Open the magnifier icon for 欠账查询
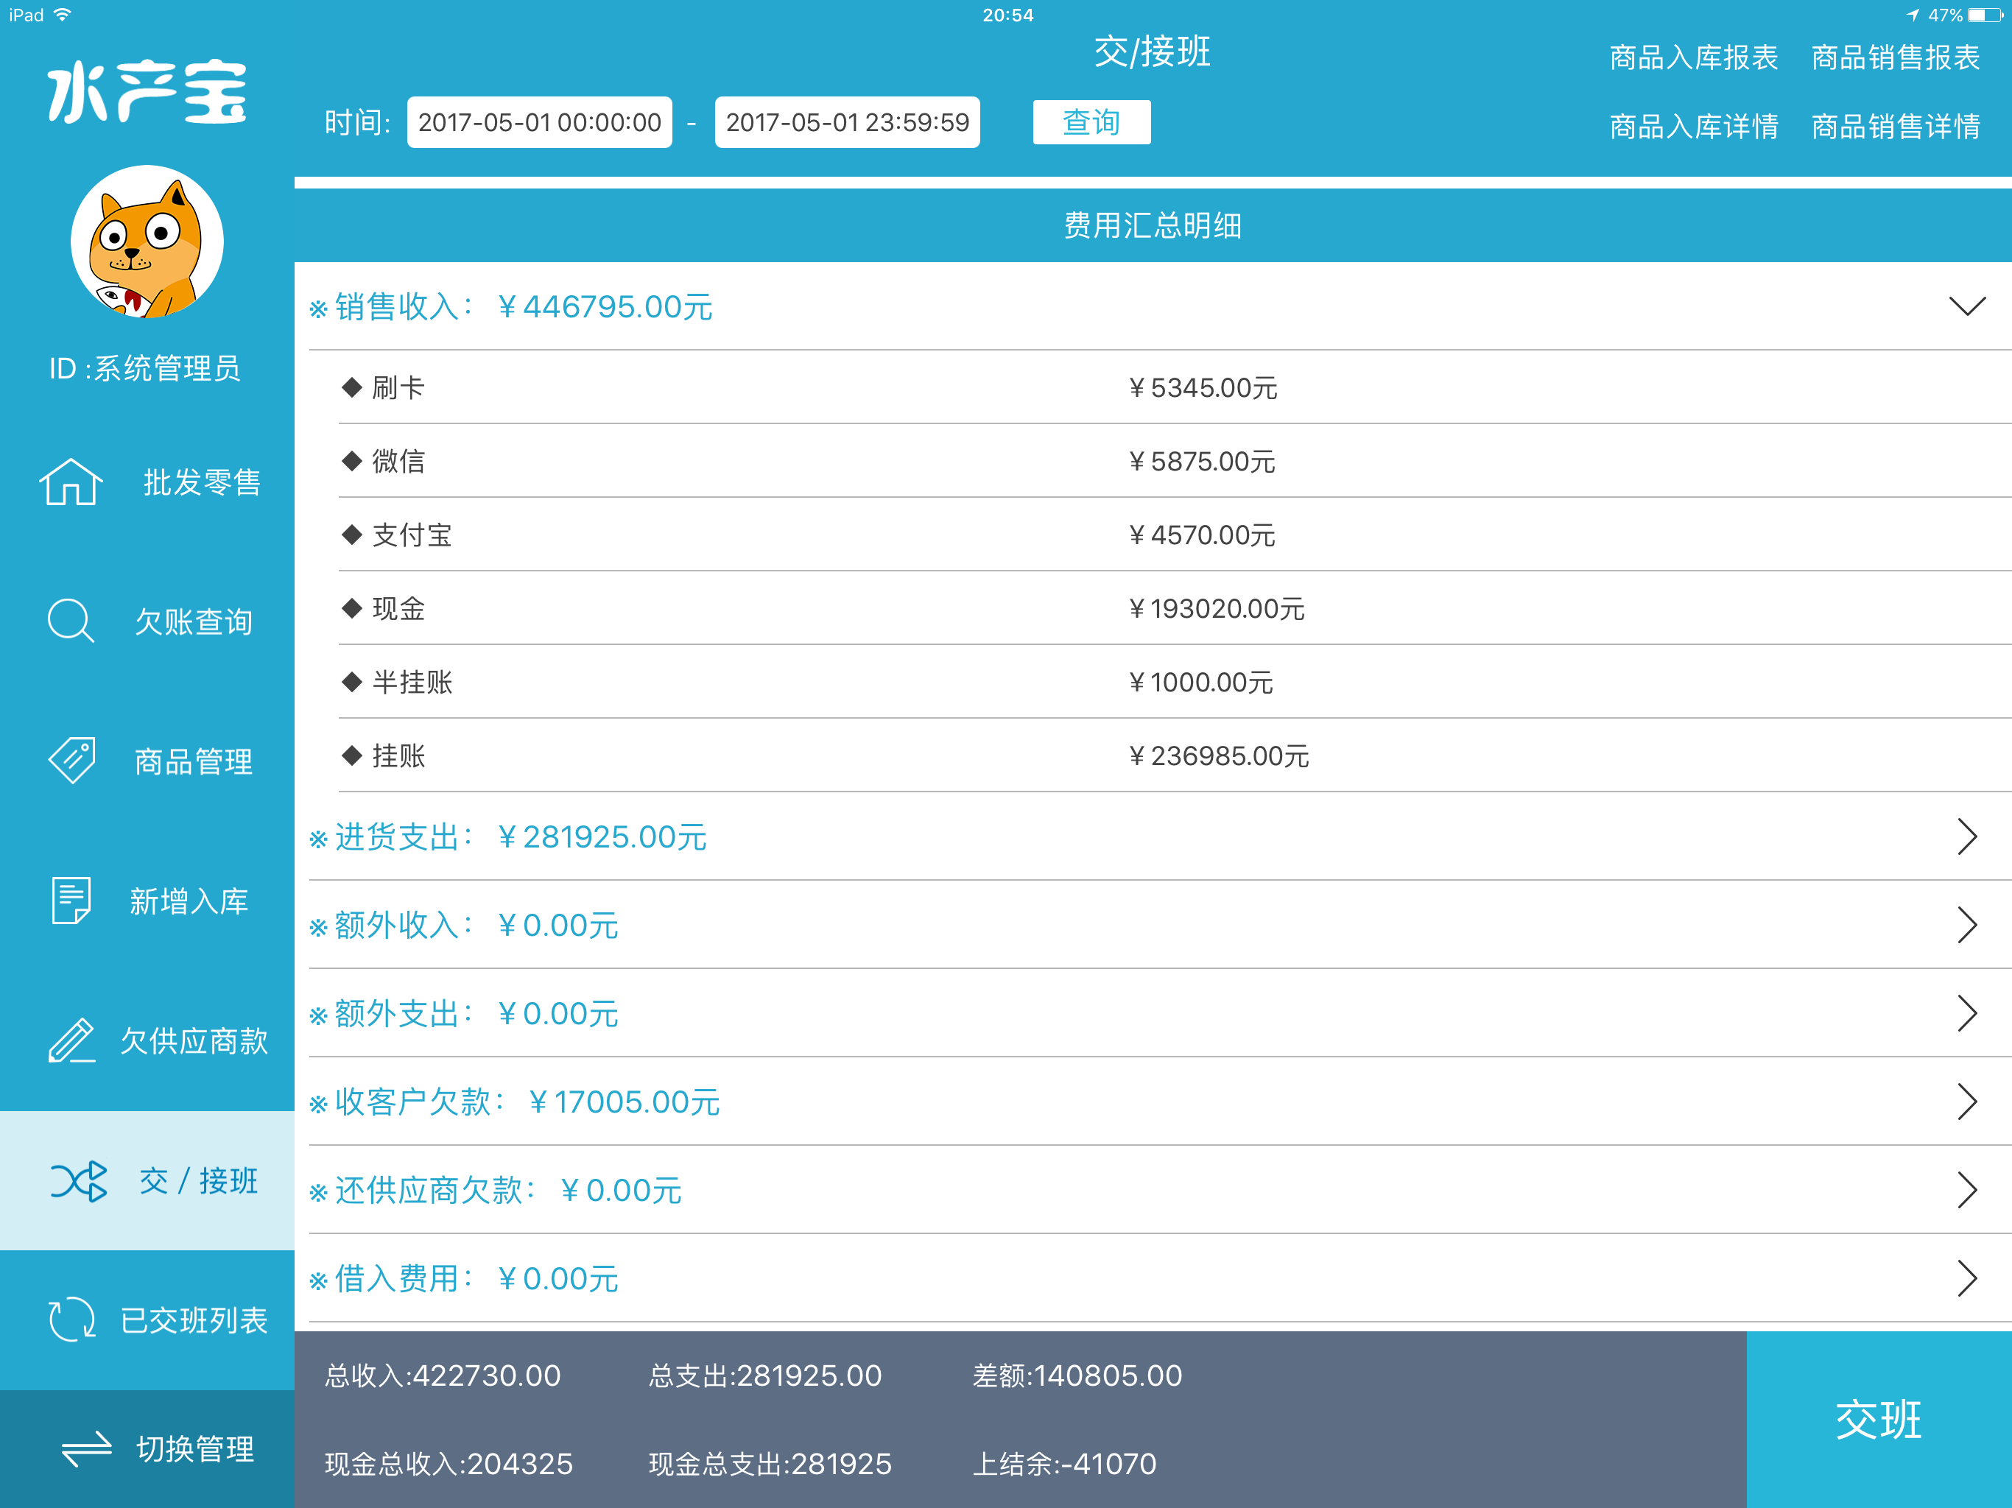 pos(71,621)
